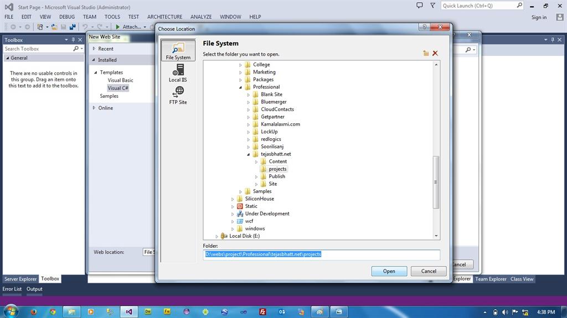
Task: Click the Search Toolbox input field
Action: [38, 49]
